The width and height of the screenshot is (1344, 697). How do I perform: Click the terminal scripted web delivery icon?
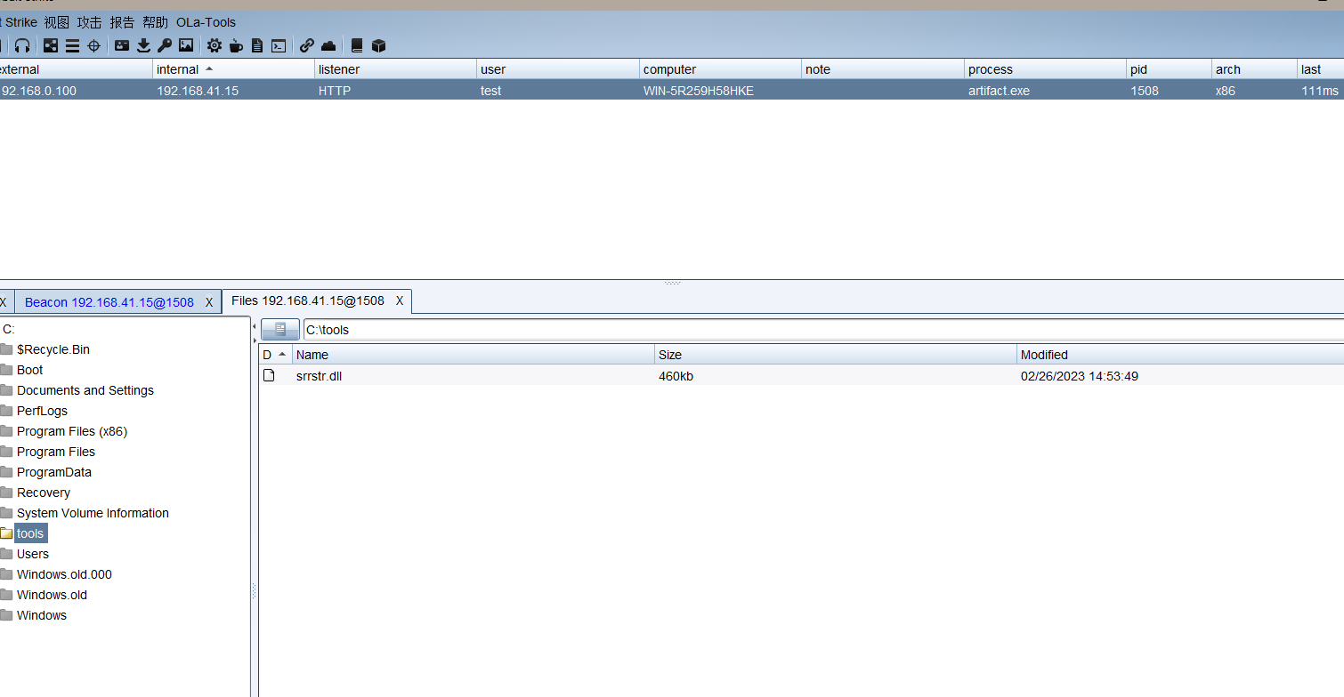pyautogui.click(x=279, y=45)
